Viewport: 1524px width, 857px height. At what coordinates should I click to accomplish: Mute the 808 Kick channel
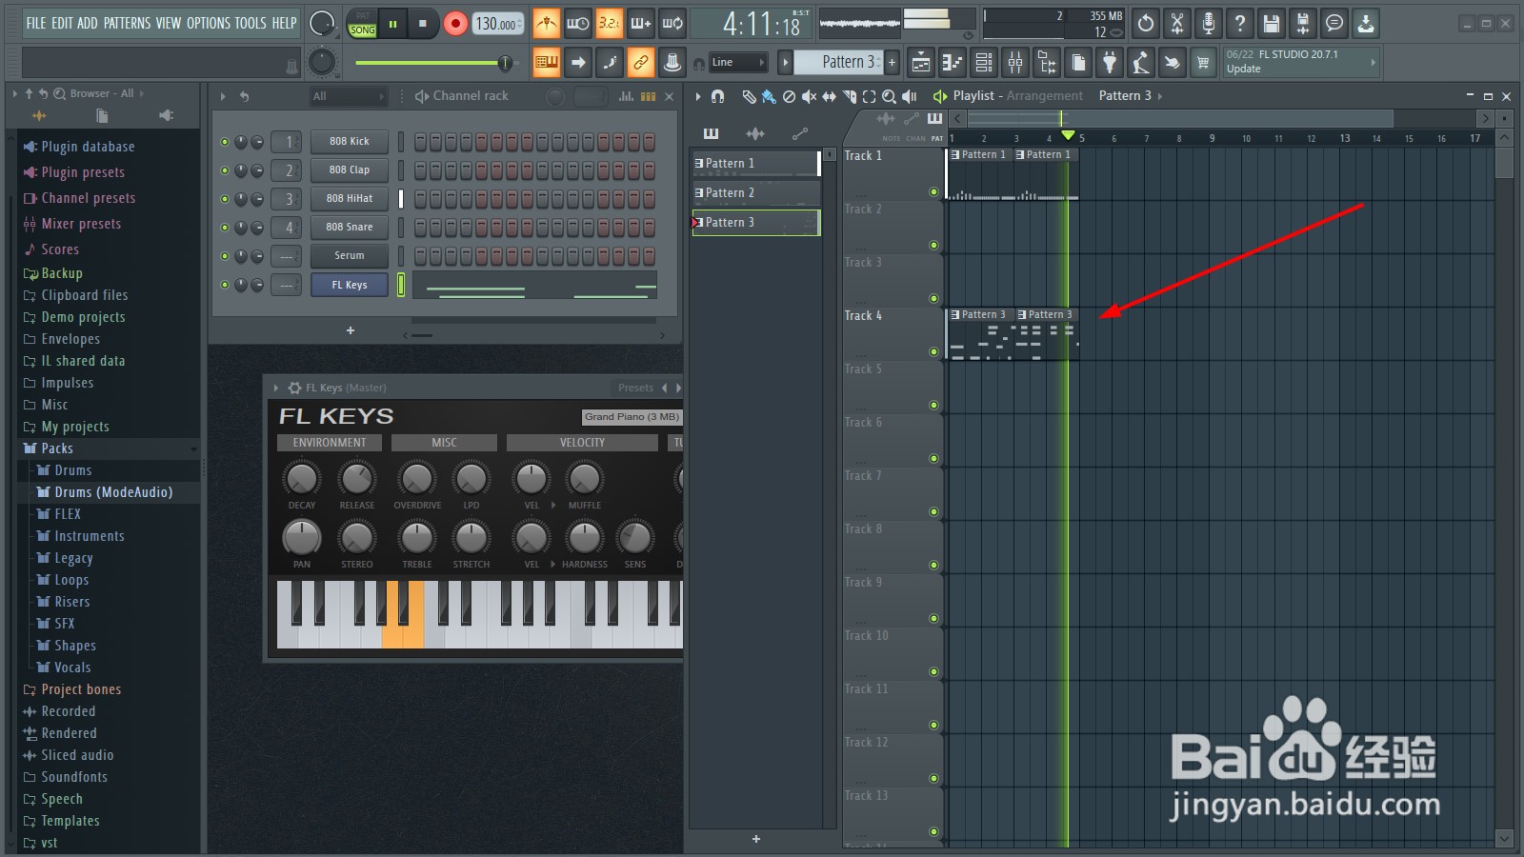[225, 142]
